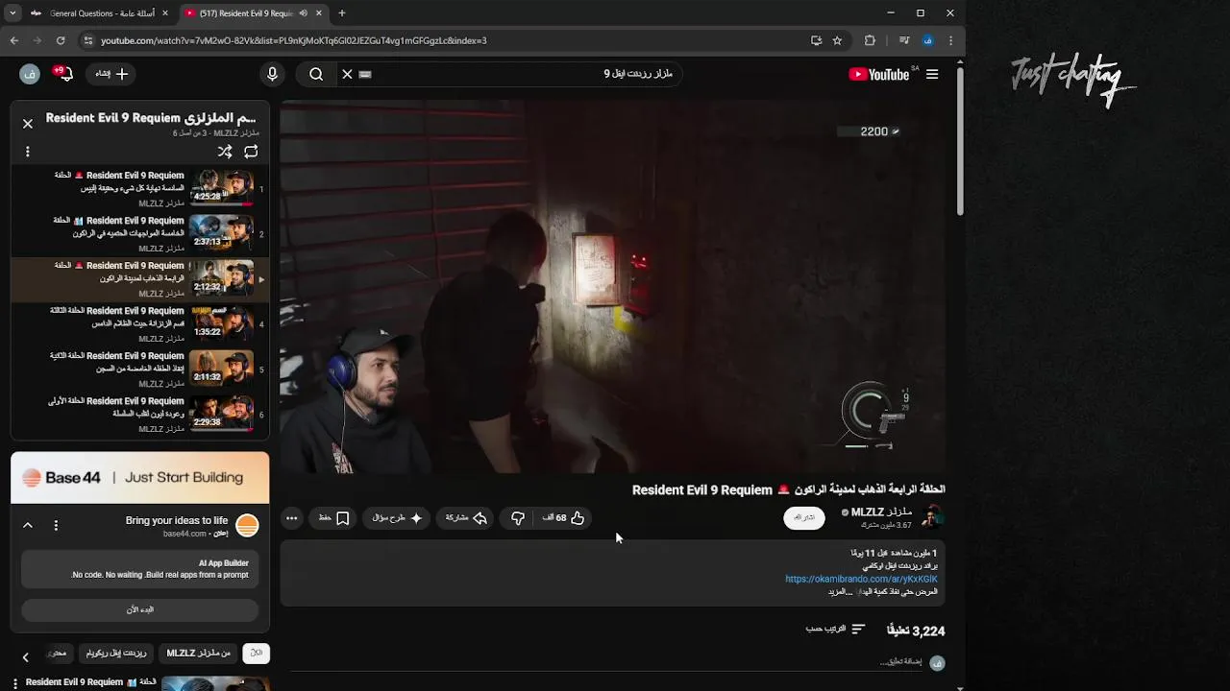This screenshot has height=691, width=1230.
Task: Open a new Chrome tab
Action: 341,13
